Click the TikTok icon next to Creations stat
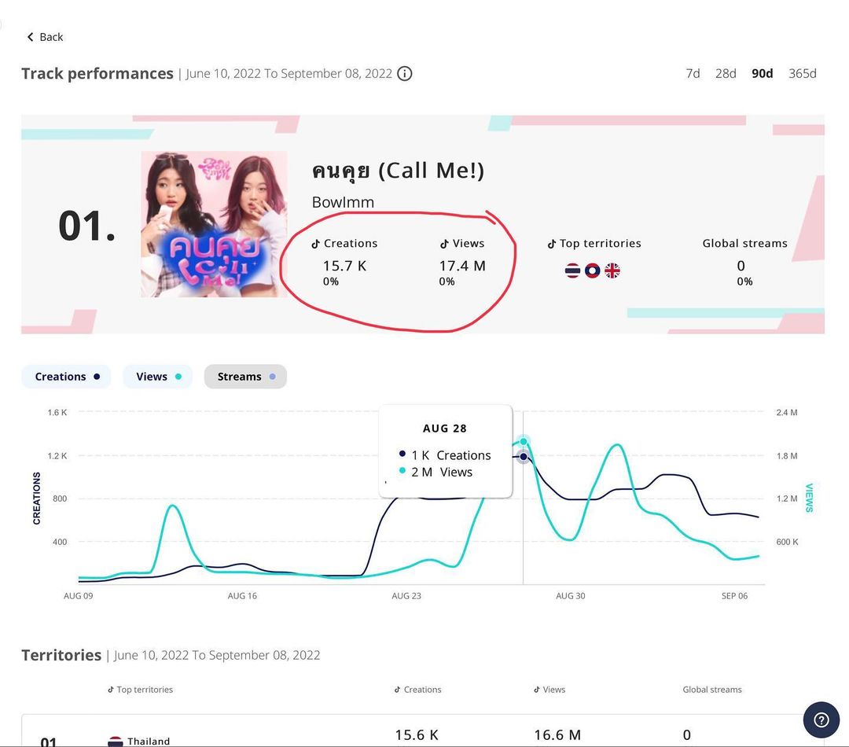Viewport: 849px width, 747px height. coord(316,244)
